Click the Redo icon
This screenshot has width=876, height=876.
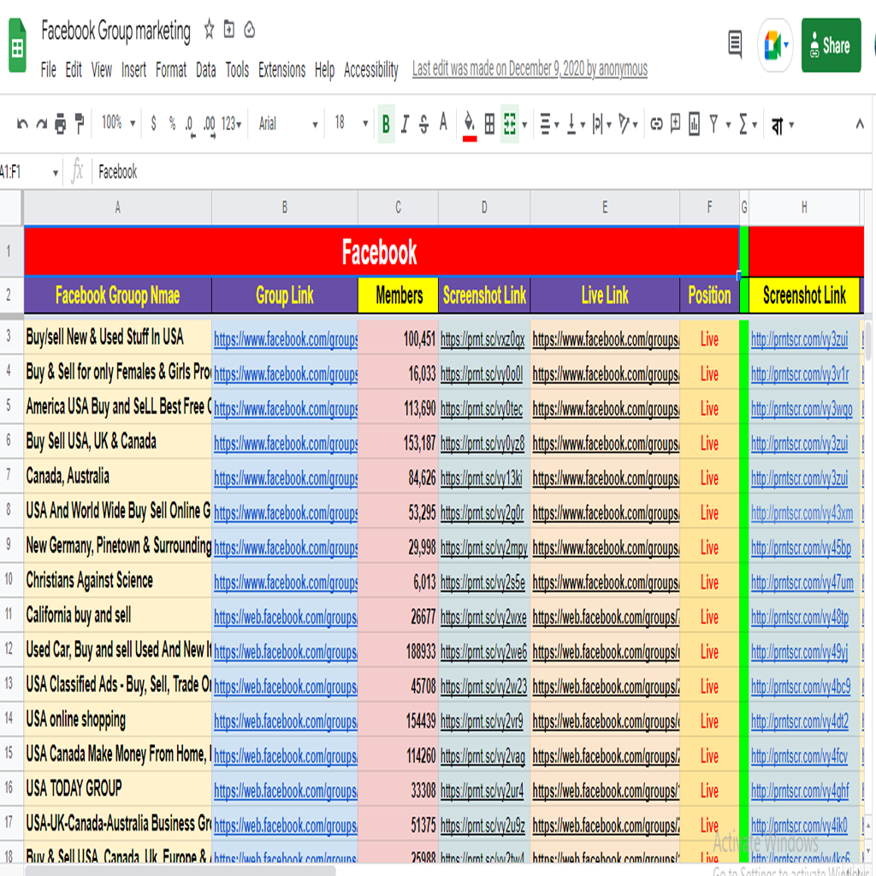coord(42,123)
